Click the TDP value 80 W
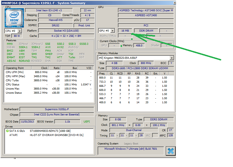 point(17,36)
